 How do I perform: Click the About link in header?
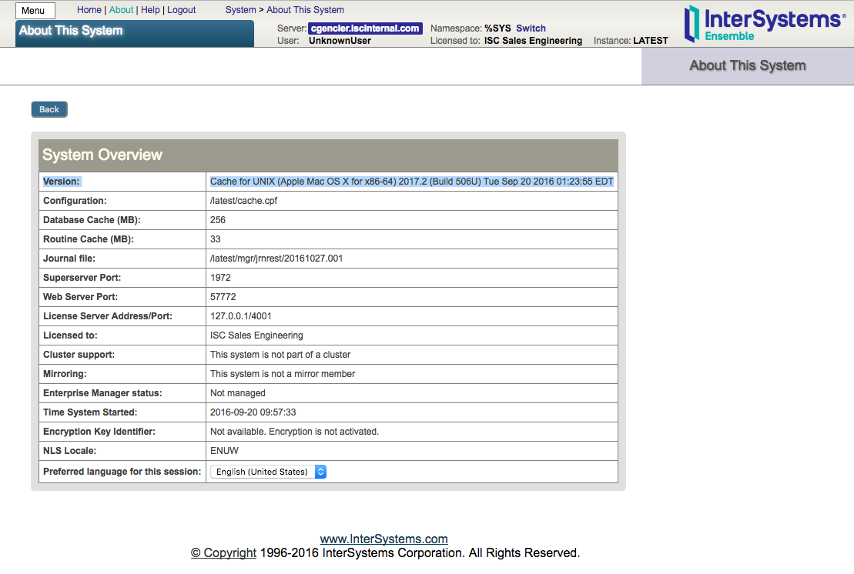tap(121, 10)
